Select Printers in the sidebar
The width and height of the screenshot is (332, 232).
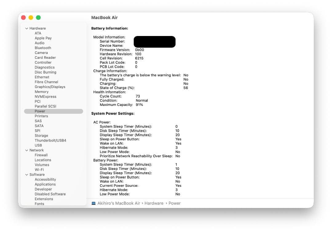[41, 116]
